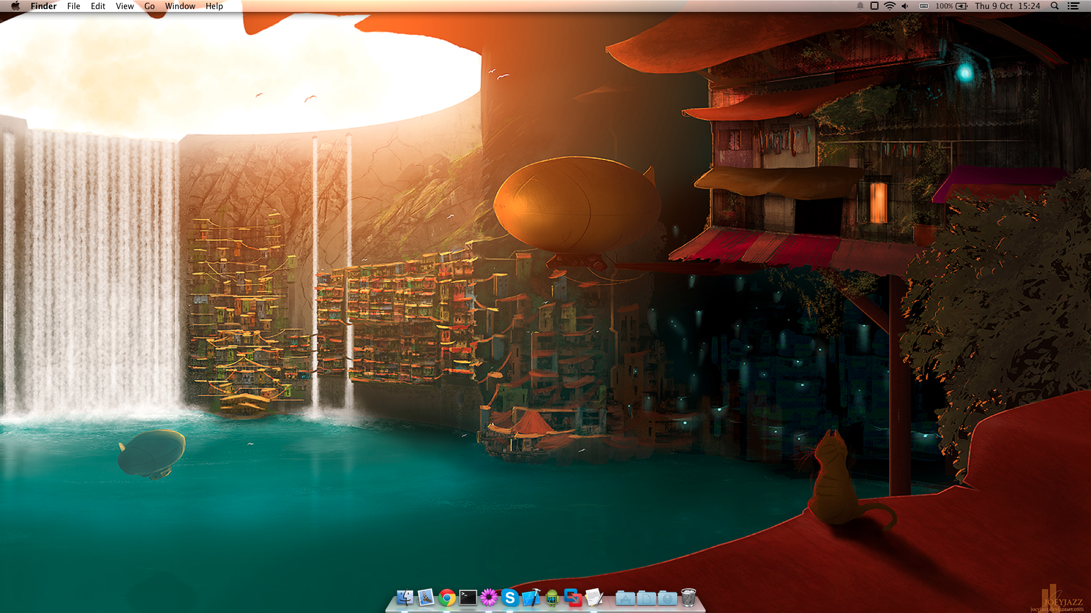Image resolution: width=1091 pixels, height=613 pixels.
Task: Launch Terminal from the dock
Action: 468,598
